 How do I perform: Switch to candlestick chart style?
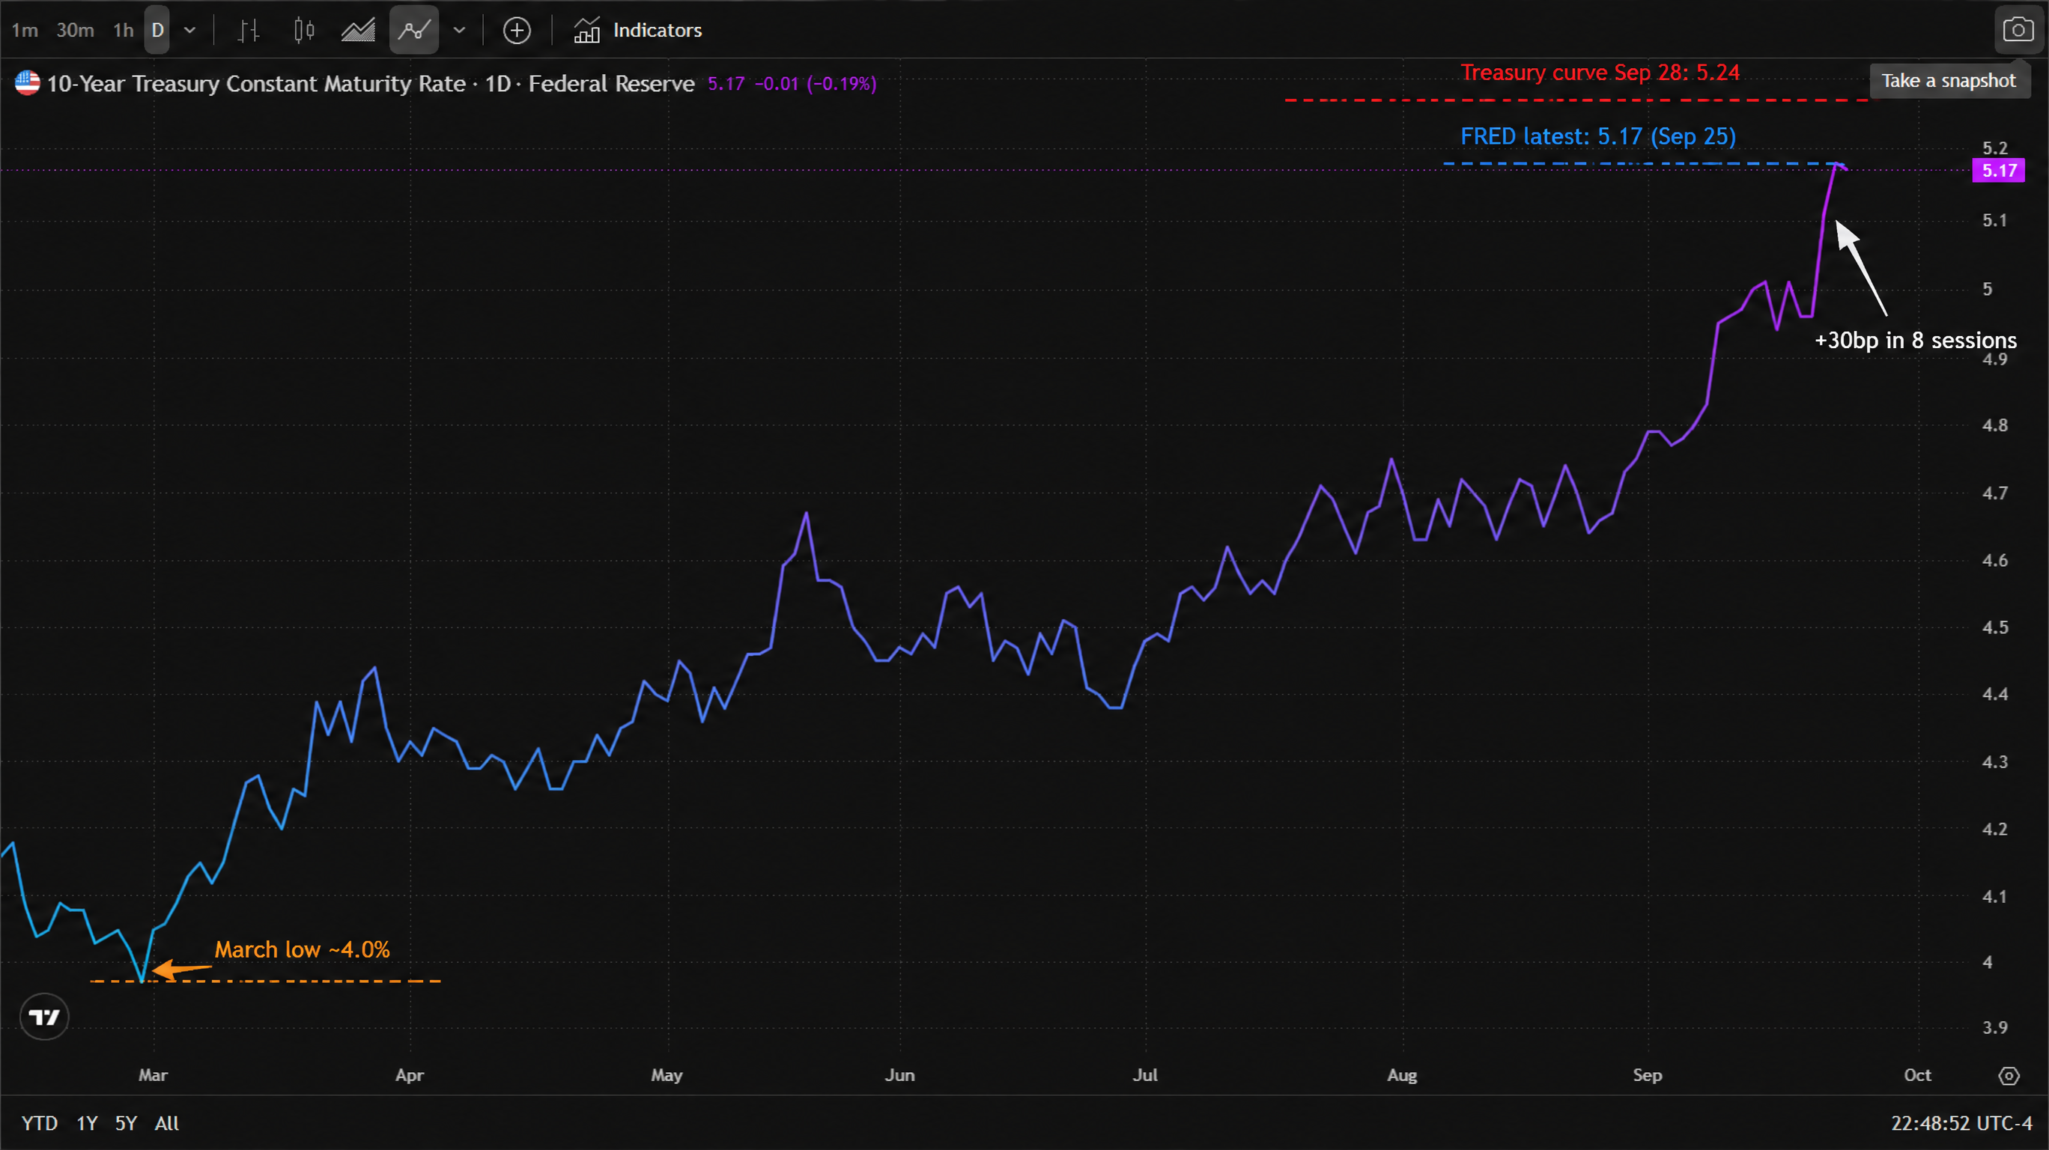(x=304, y=30)
